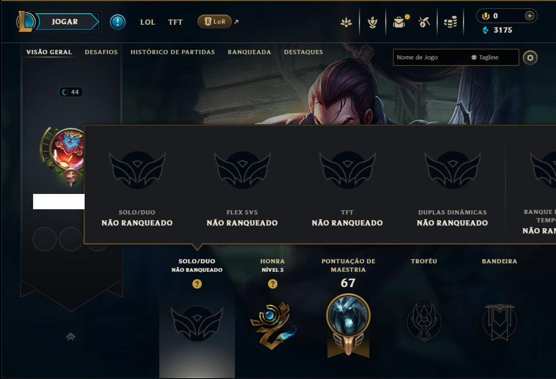Image resolution: width=556 pixels, height=379 pixels.
Task: Click the League logo home icon
Action: pyautogui.click(x=26, y=21)
